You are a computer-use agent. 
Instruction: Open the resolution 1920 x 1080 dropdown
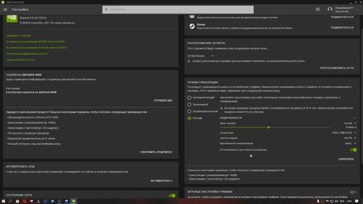[344, 133]
